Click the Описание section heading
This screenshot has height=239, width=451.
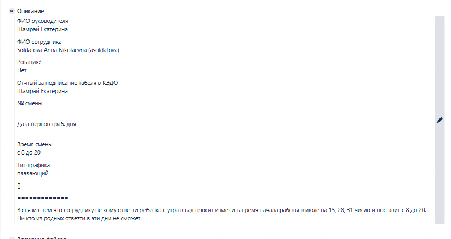[x=30, y=11]
